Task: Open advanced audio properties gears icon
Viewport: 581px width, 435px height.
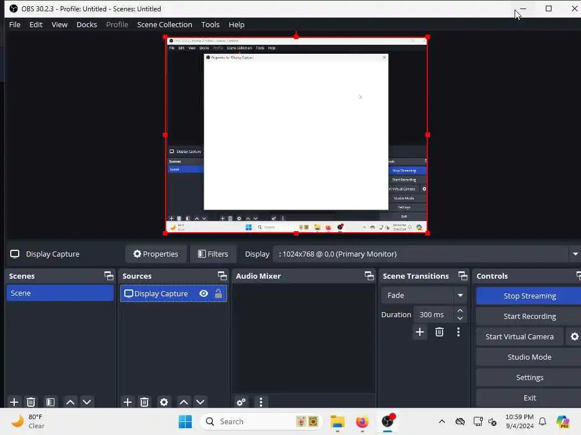Action: pos(241,402)
